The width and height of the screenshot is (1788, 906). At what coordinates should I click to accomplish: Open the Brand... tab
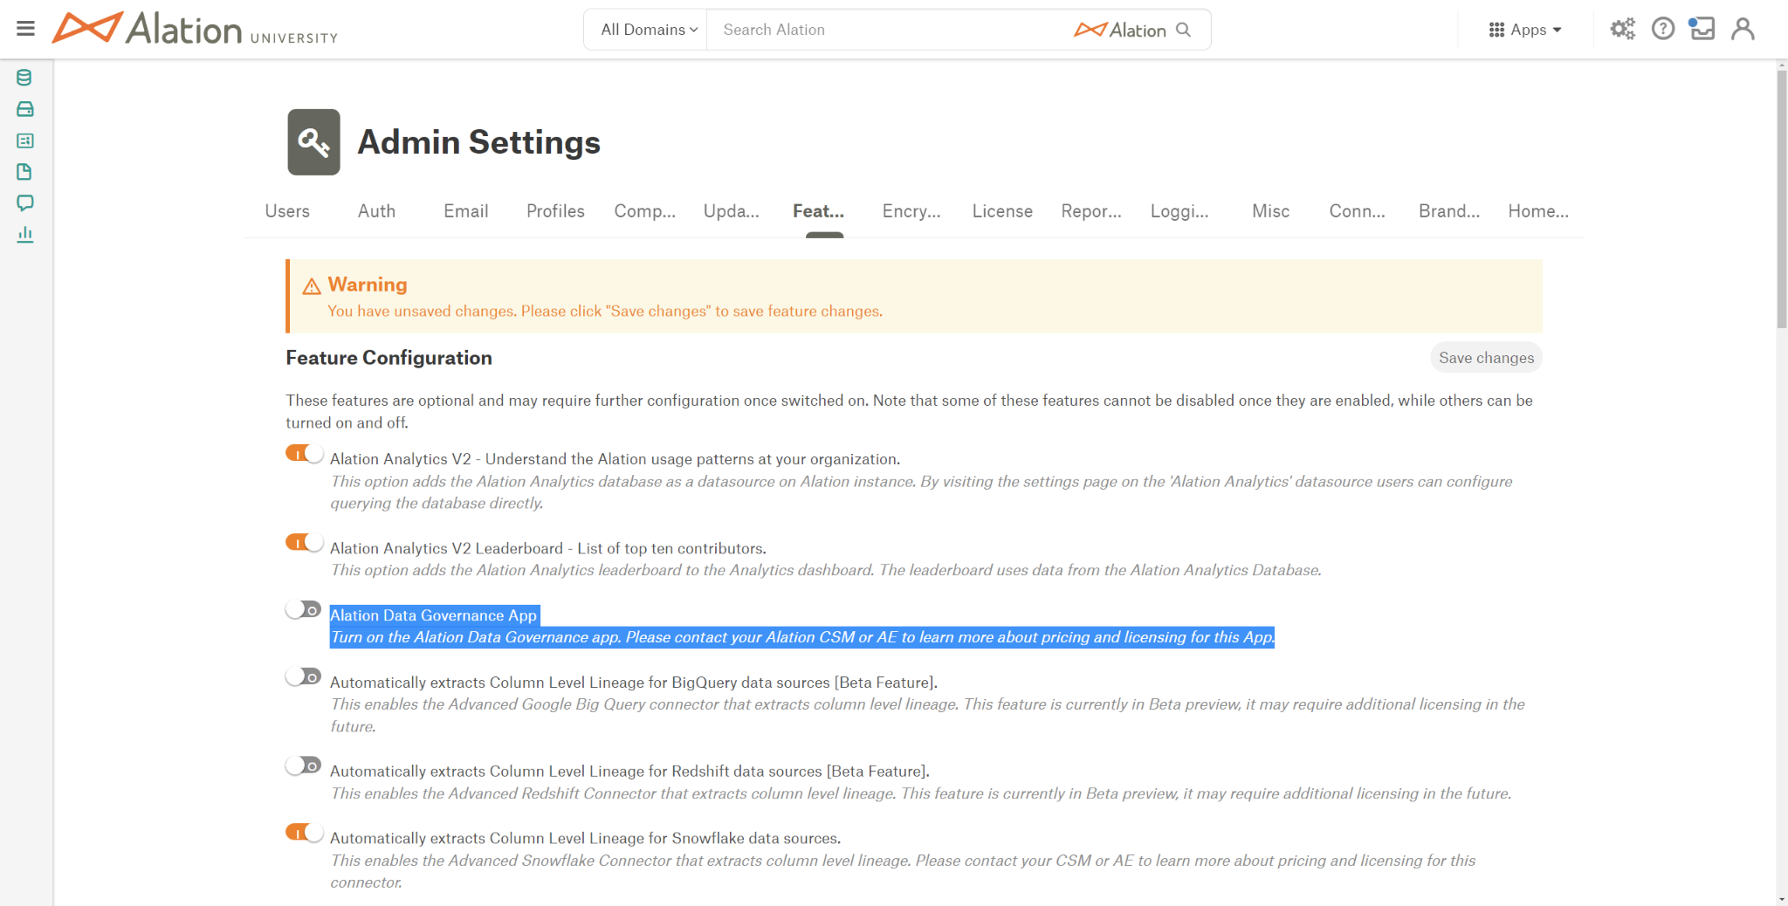point(1449,211)
